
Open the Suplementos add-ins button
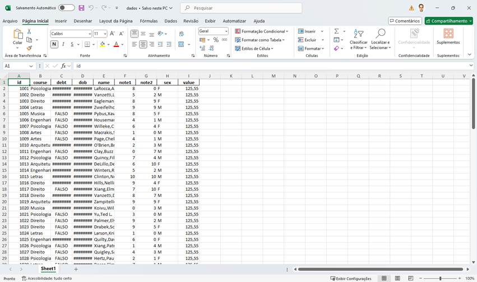(x=448, y=37)
